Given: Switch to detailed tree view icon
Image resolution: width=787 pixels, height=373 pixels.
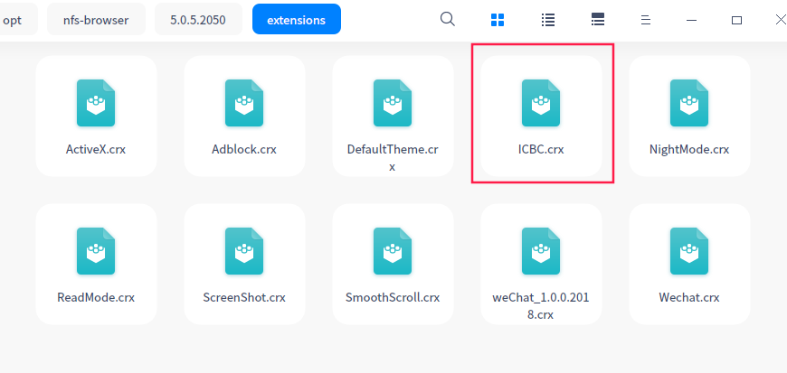Looking at the screenshot, I should point(598,20).
